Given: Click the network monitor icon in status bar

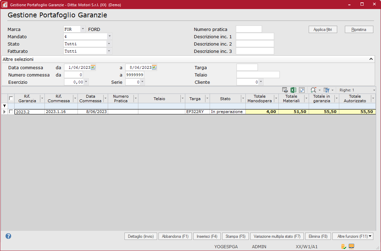Looking at the screenshot, I should (x=351, y=246).
